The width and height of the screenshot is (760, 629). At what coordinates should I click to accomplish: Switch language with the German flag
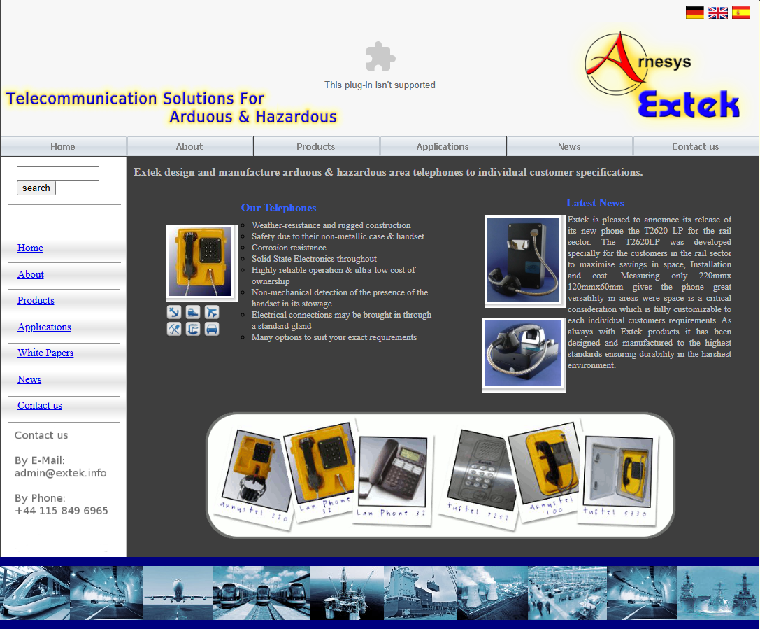tap(694, 13)
